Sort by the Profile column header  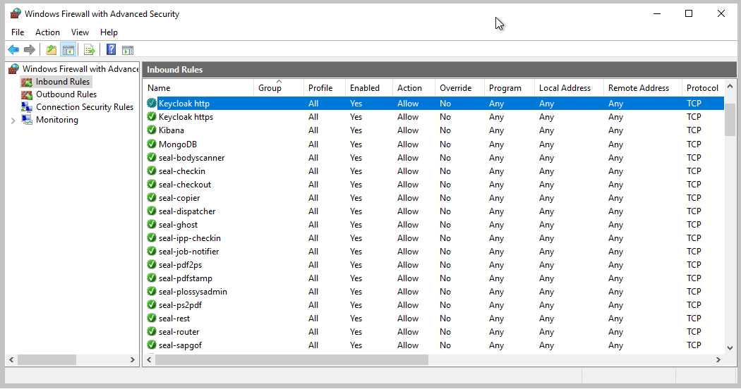[x=324, y=88]
